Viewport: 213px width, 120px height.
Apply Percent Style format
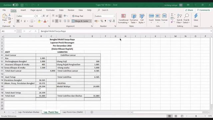(102, 21)
